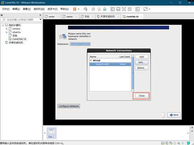
Task: Click the connections list scroll-down arrow
Action: coord(133,90)
